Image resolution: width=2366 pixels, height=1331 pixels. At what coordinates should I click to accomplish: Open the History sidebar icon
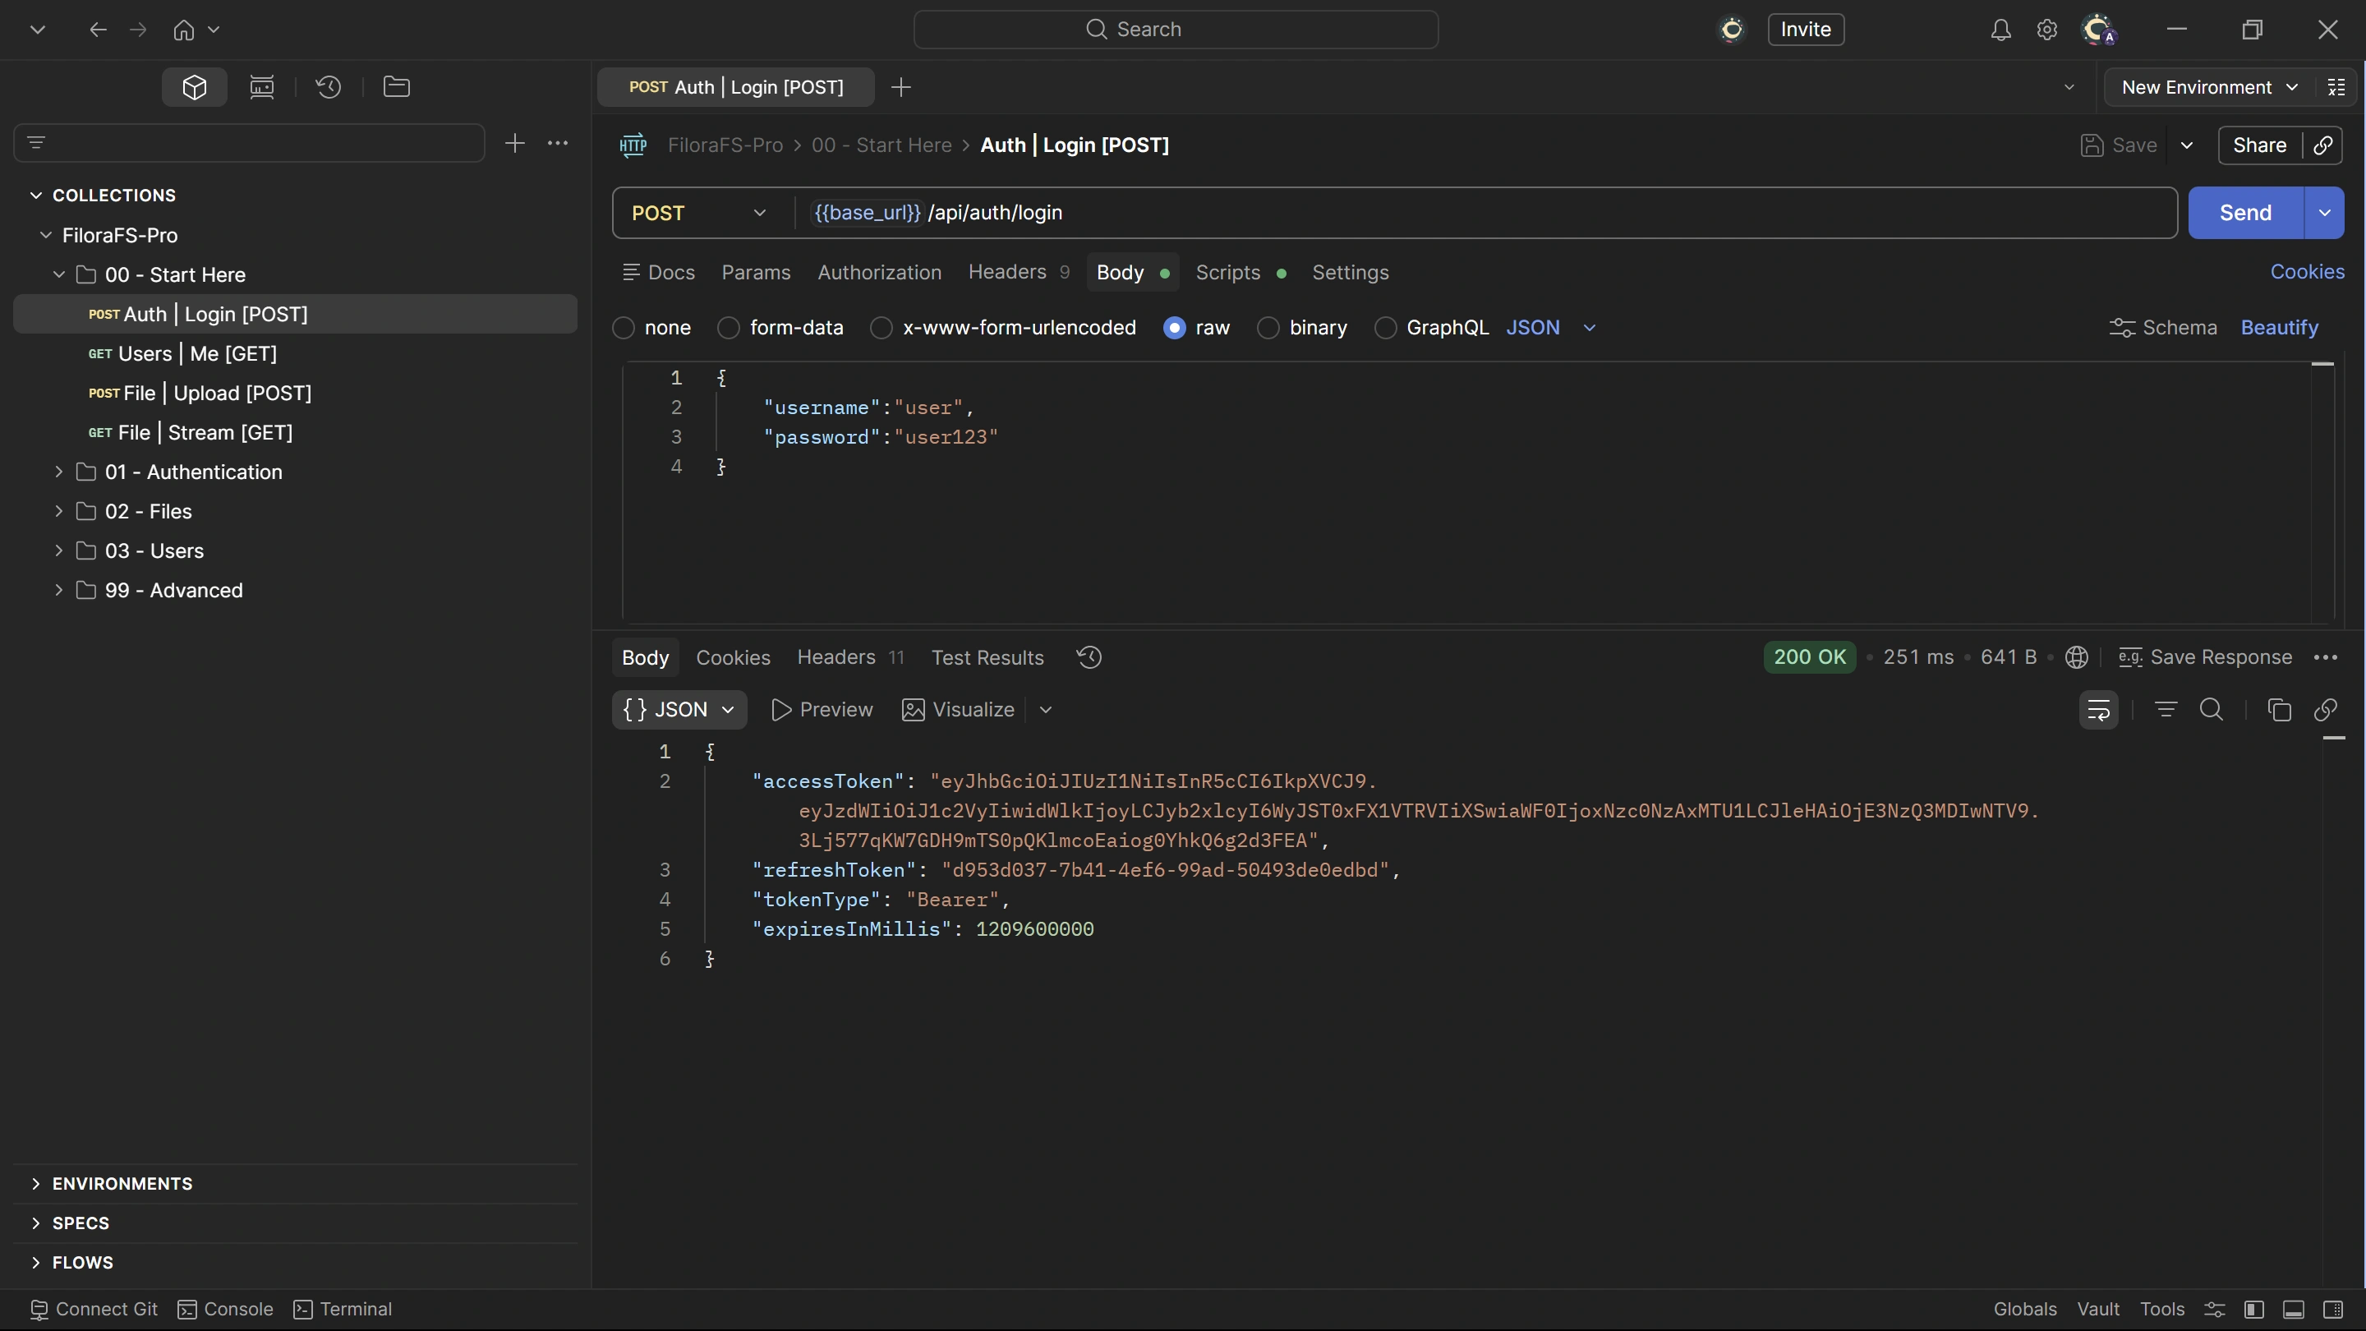coord(329,87)
